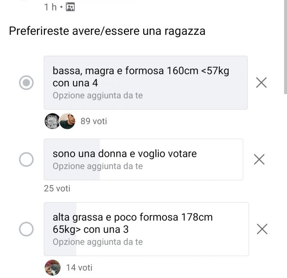Screen dimensions: 287x278
Task: Open the sketch-drawing voter avatar near 89 voti
Action: [x=52, y=121]
